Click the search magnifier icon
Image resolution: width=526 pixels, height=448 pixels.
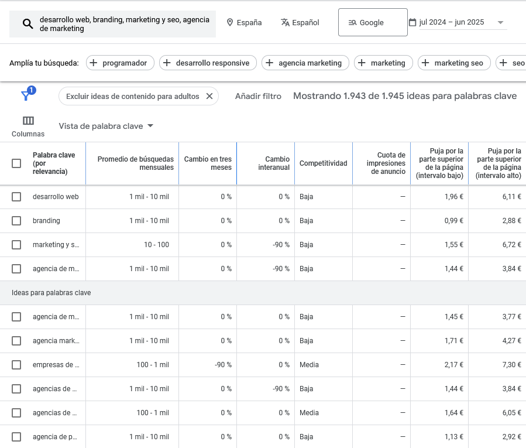27,24
